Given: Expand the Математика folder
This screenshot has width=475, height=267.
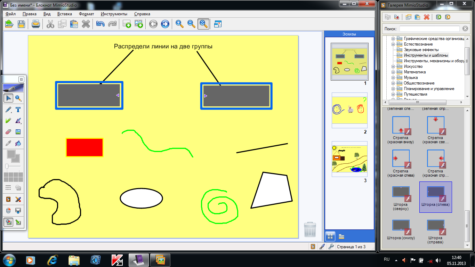Looking at the screenshot, I should pyautogui.click(x=393, y=72).
